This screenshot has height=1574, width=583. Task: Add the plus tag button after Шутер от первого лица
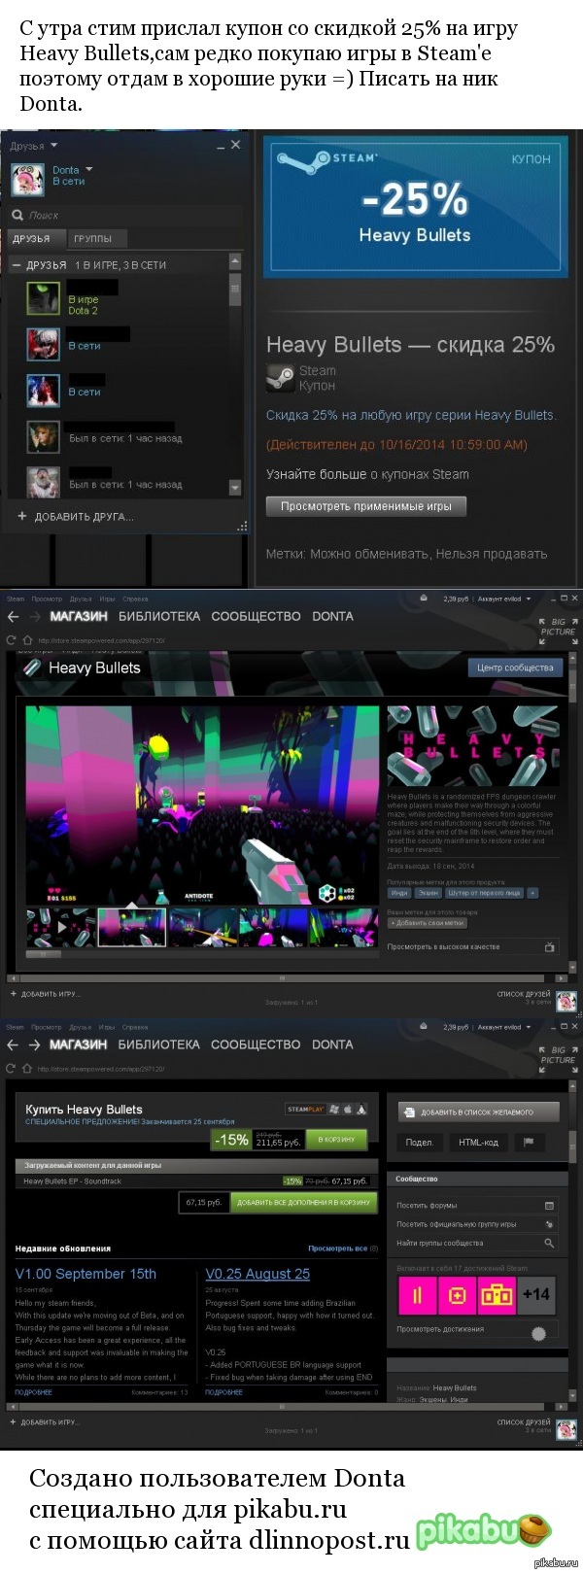coord(532,892)
